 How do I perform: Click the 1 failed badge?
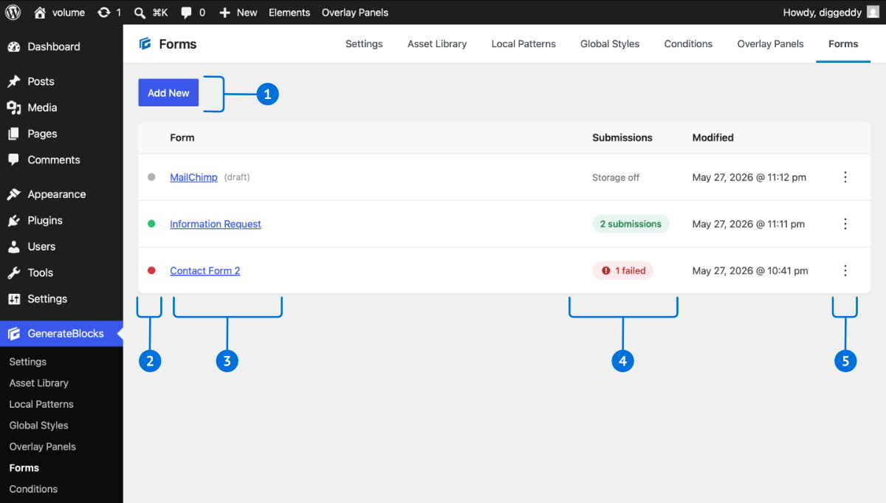[623, 270]
